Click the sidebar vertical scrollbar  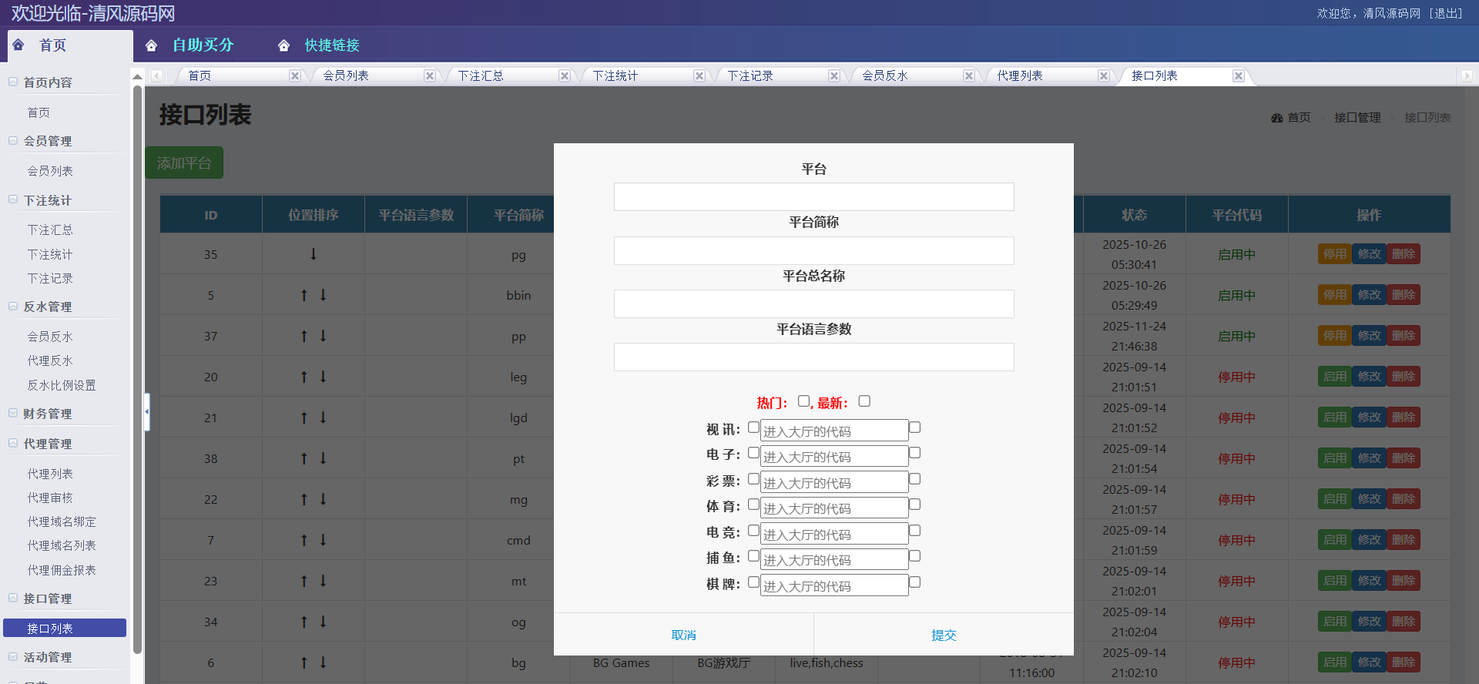(138, 370)
